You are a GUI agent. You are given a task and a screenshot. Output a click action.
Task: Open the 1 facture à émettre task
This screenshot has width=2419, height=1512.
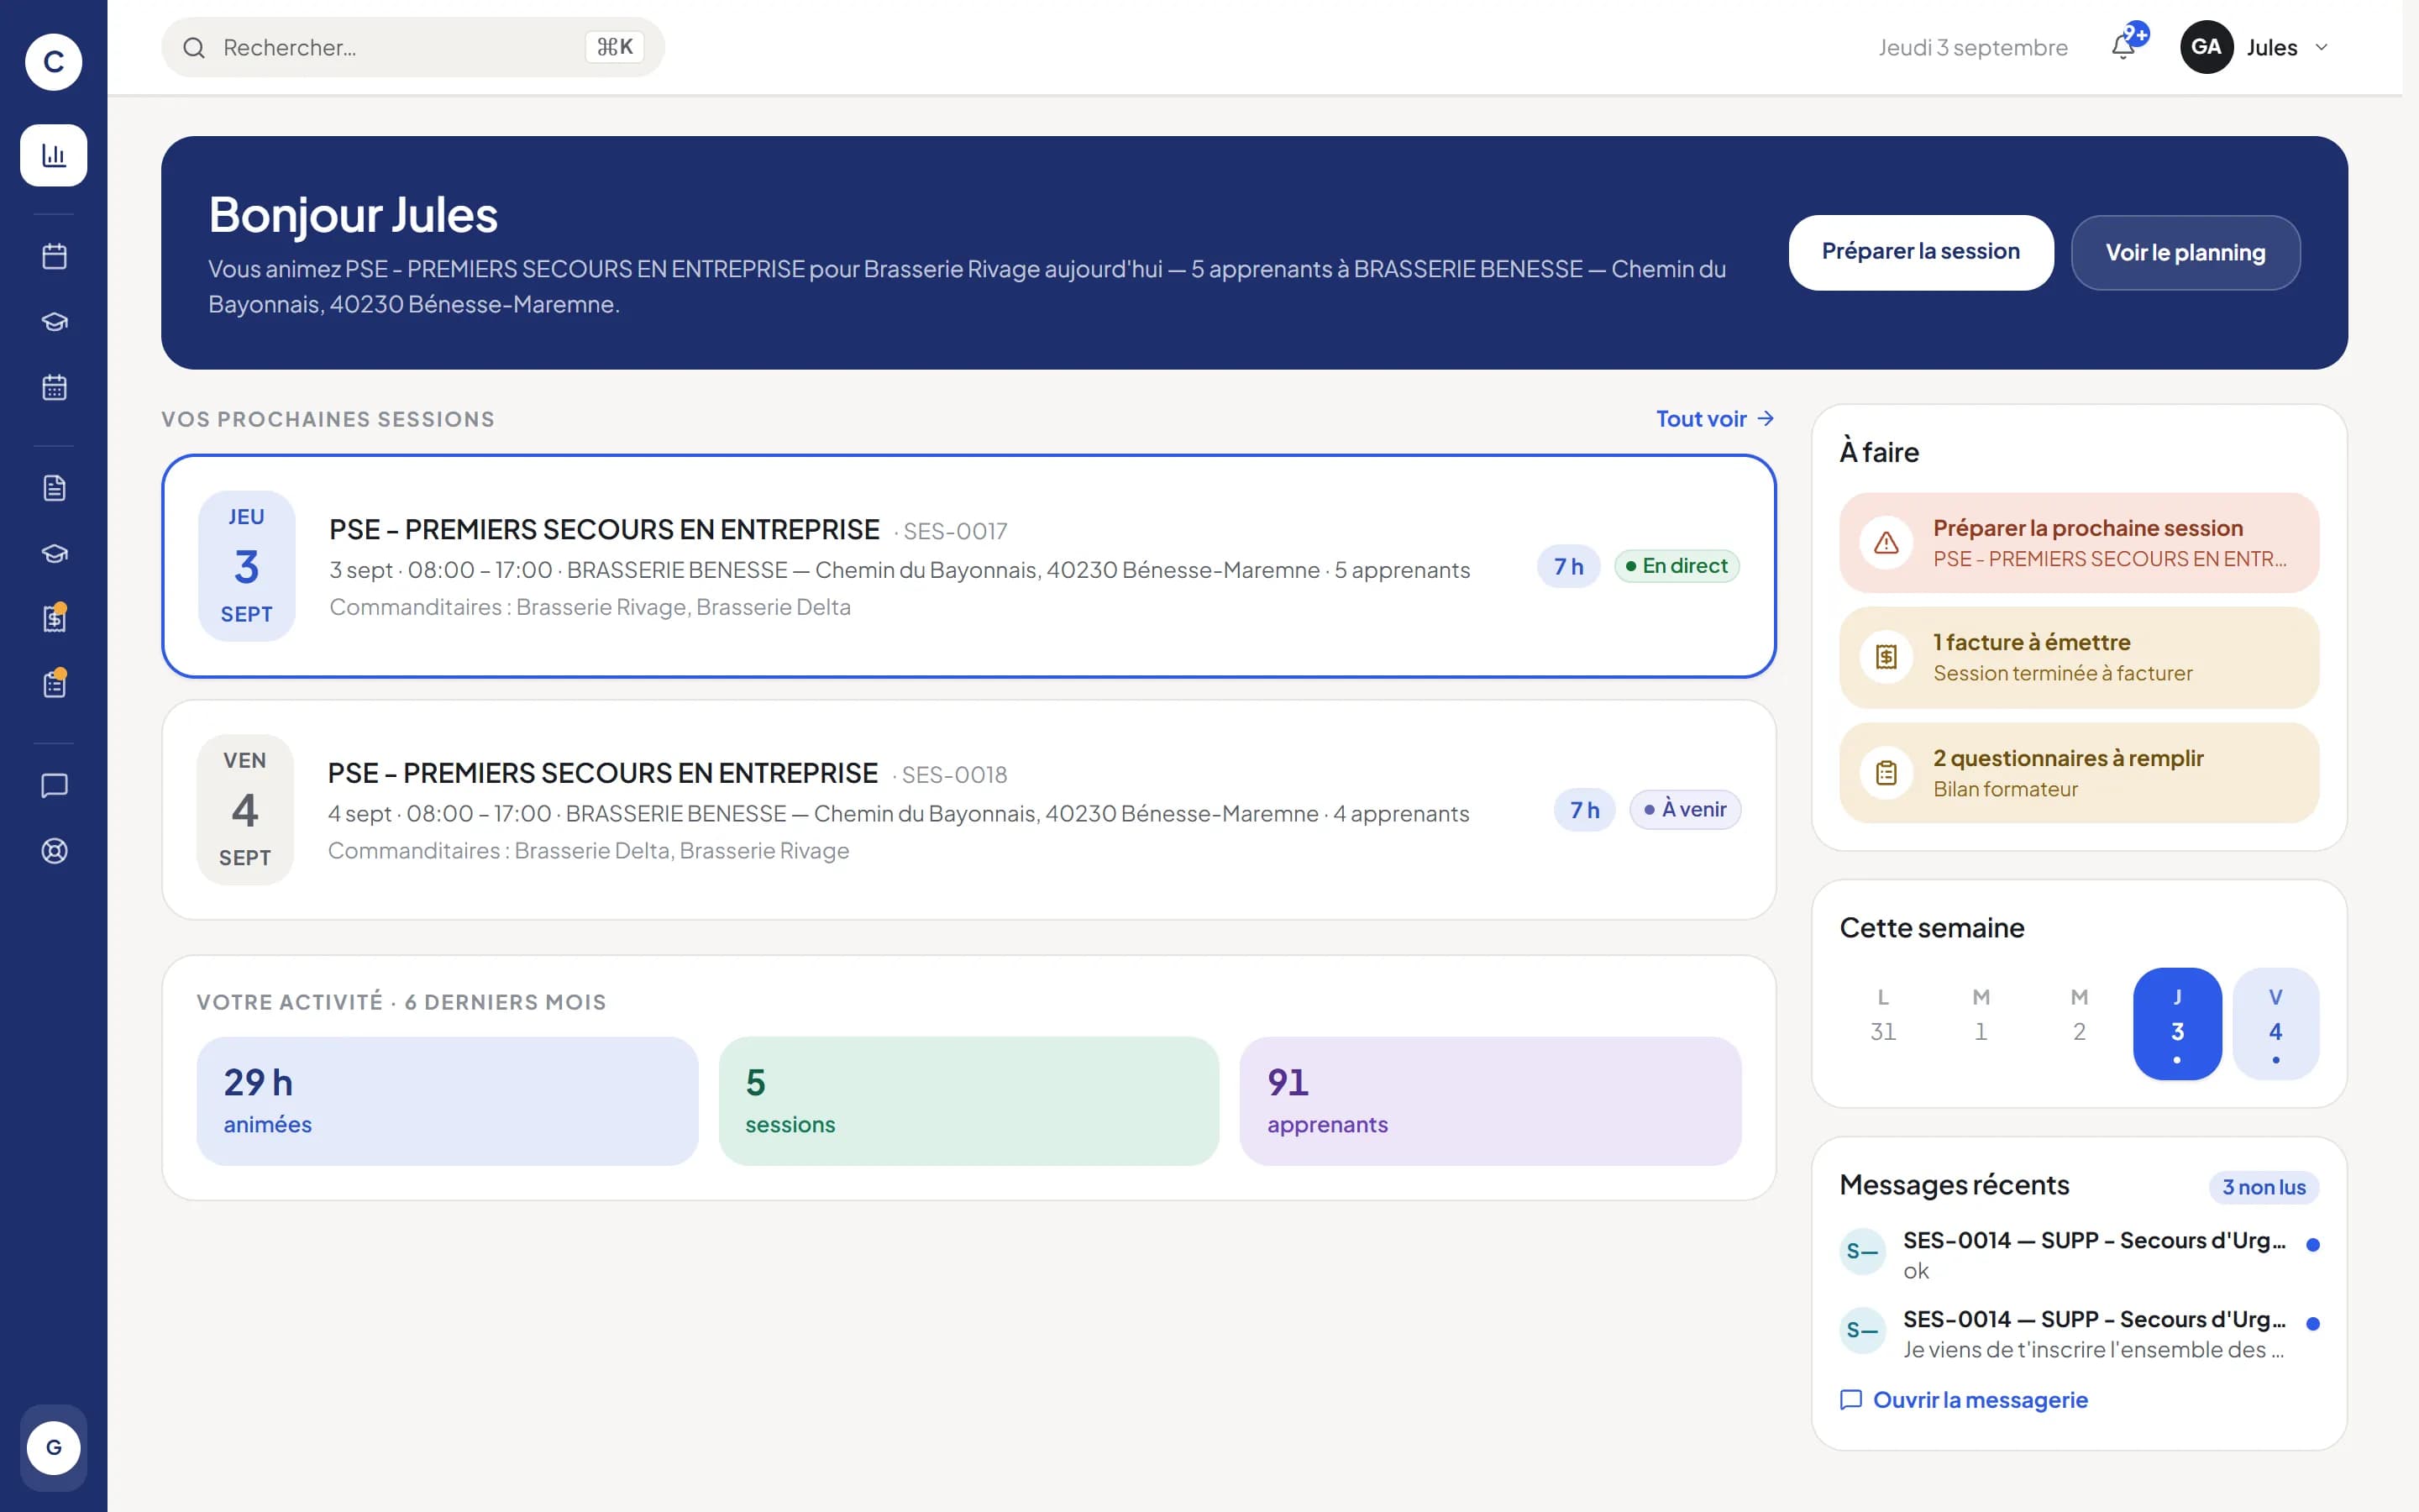[2078, 657]
